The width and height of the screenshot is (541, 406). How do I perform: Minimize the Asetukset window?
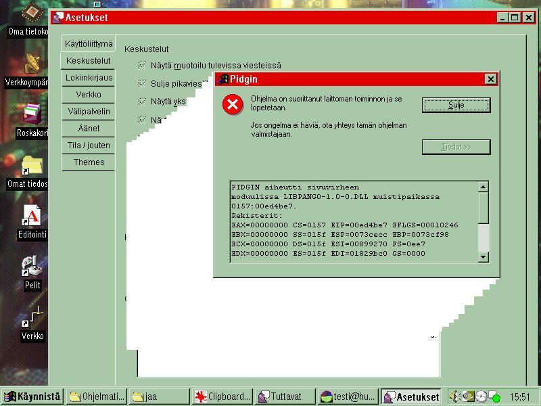[502, 18]
